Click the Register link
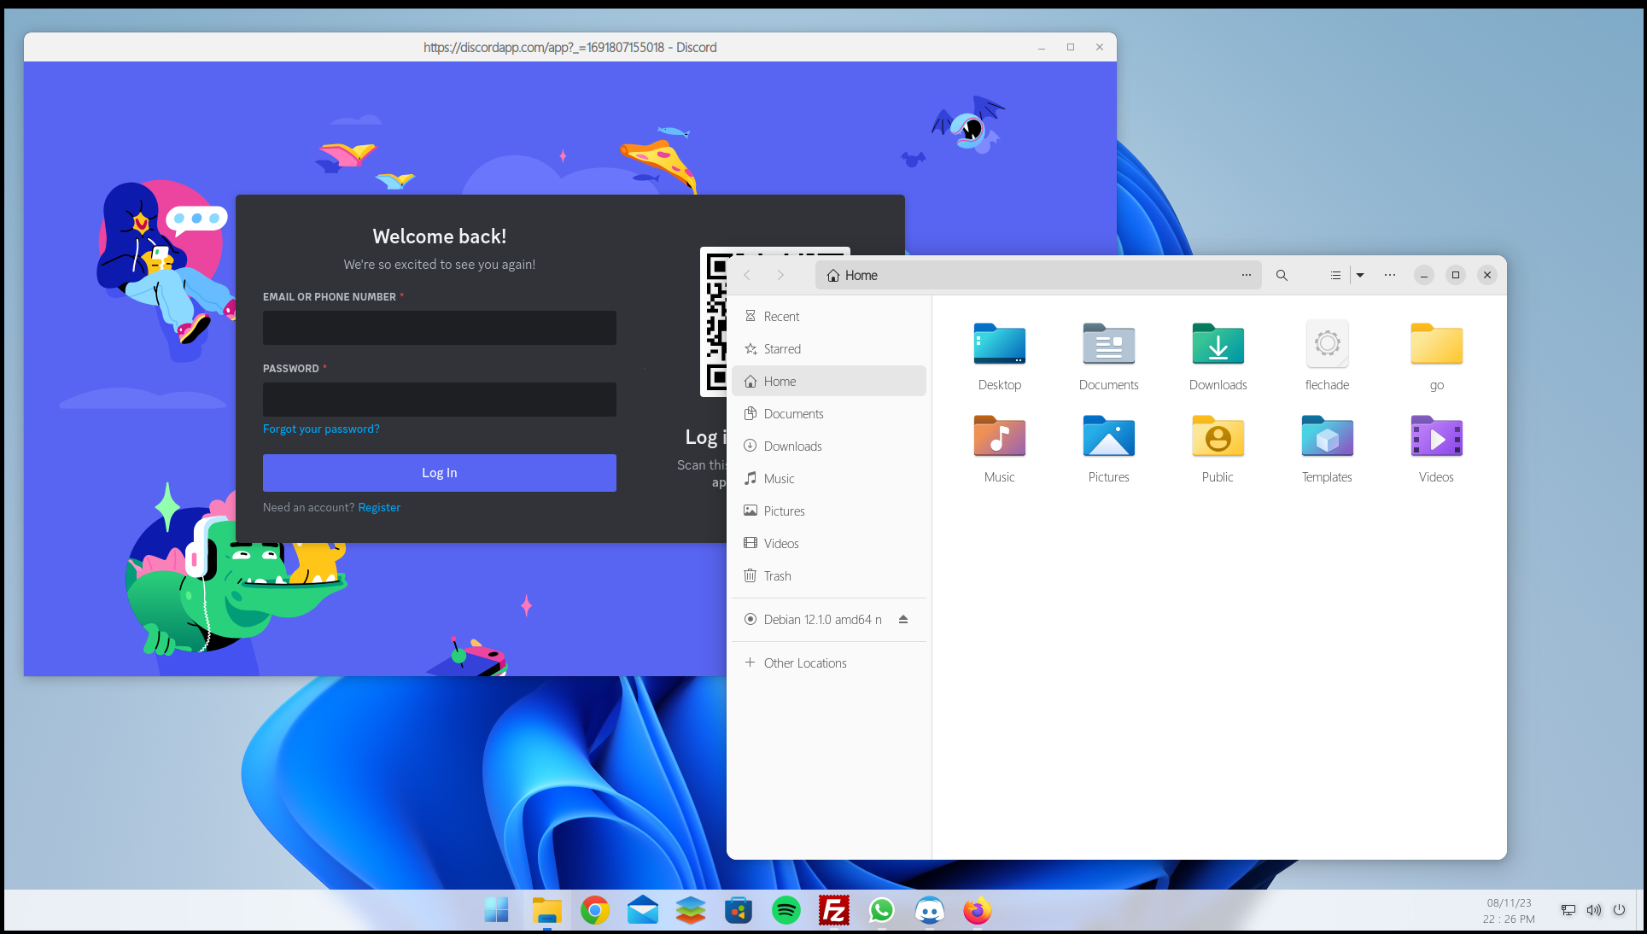Image resolution: width=1647 pixels, height=934 pixels. [379, 507]
